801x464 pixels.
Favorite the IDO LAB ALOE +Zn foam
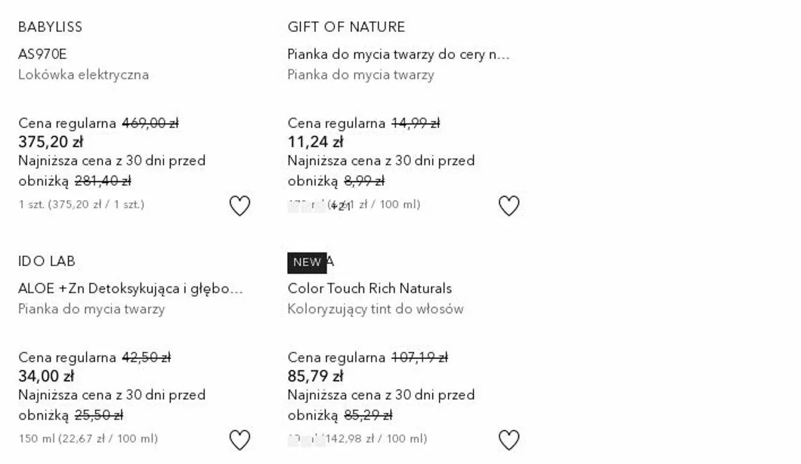pyautogui.click(x=240, y=440)
